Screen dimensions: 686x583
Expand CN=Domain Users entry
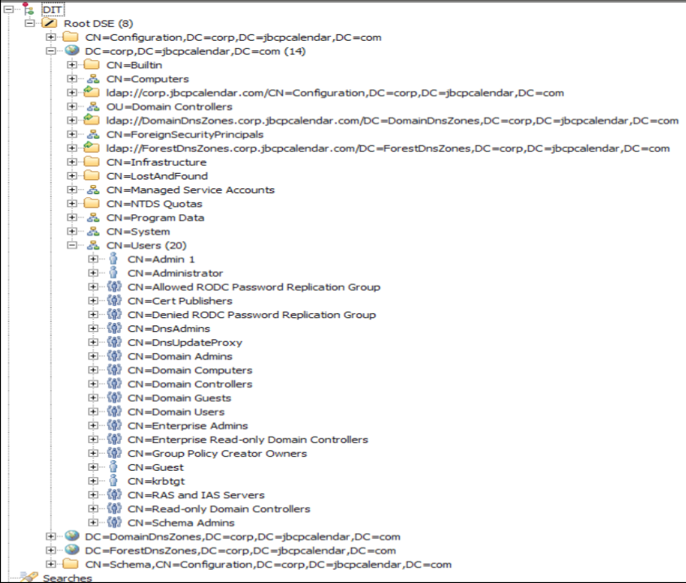[x=93, y=412]
